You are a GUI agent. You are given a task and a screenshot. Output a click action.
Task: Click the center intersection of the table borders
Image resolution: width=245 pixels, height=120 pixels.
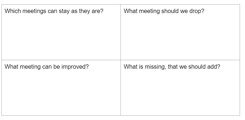(121, 60)
